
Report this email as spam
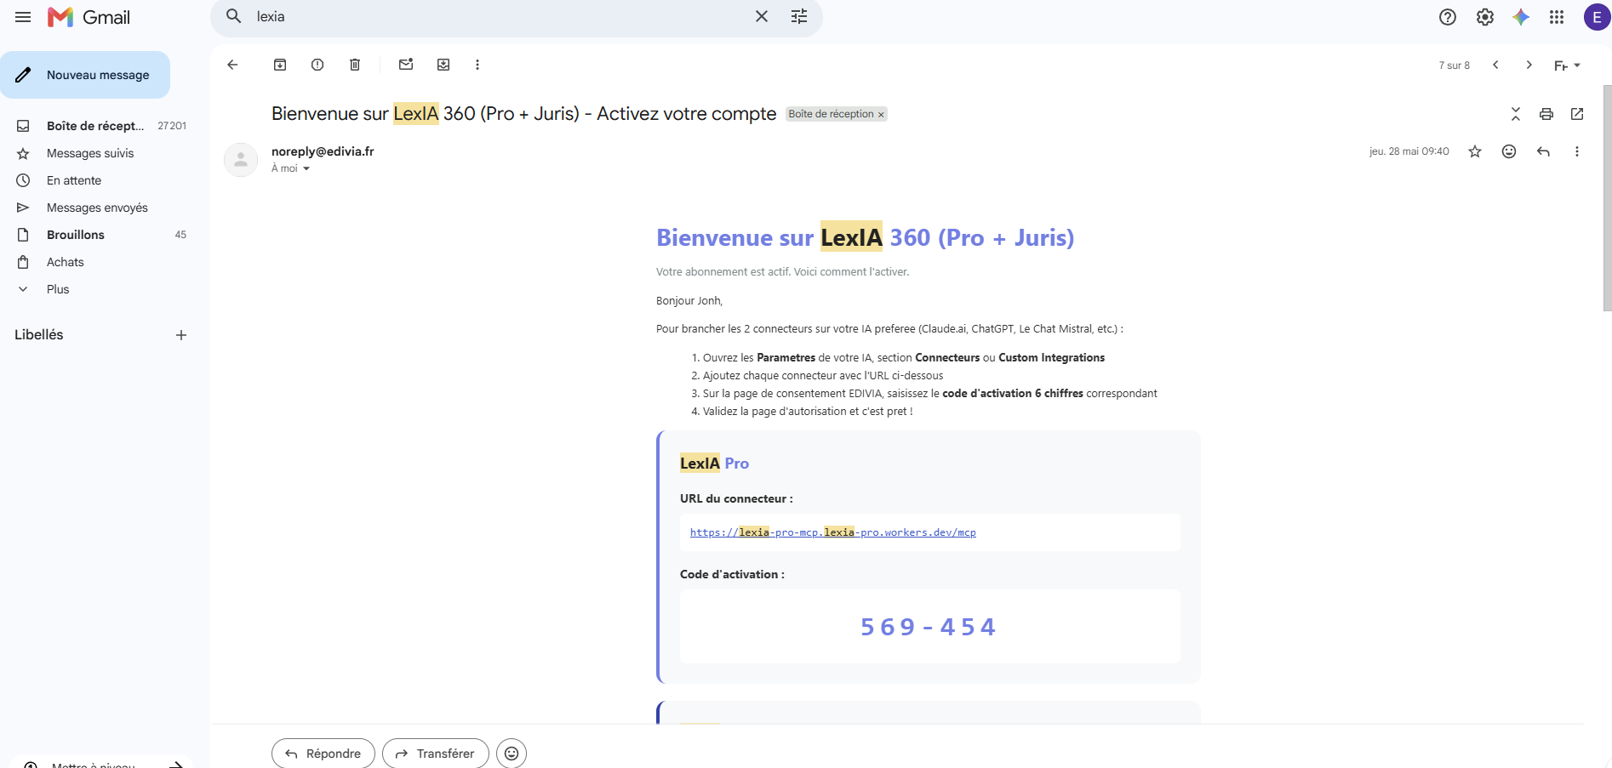point(317,65)
